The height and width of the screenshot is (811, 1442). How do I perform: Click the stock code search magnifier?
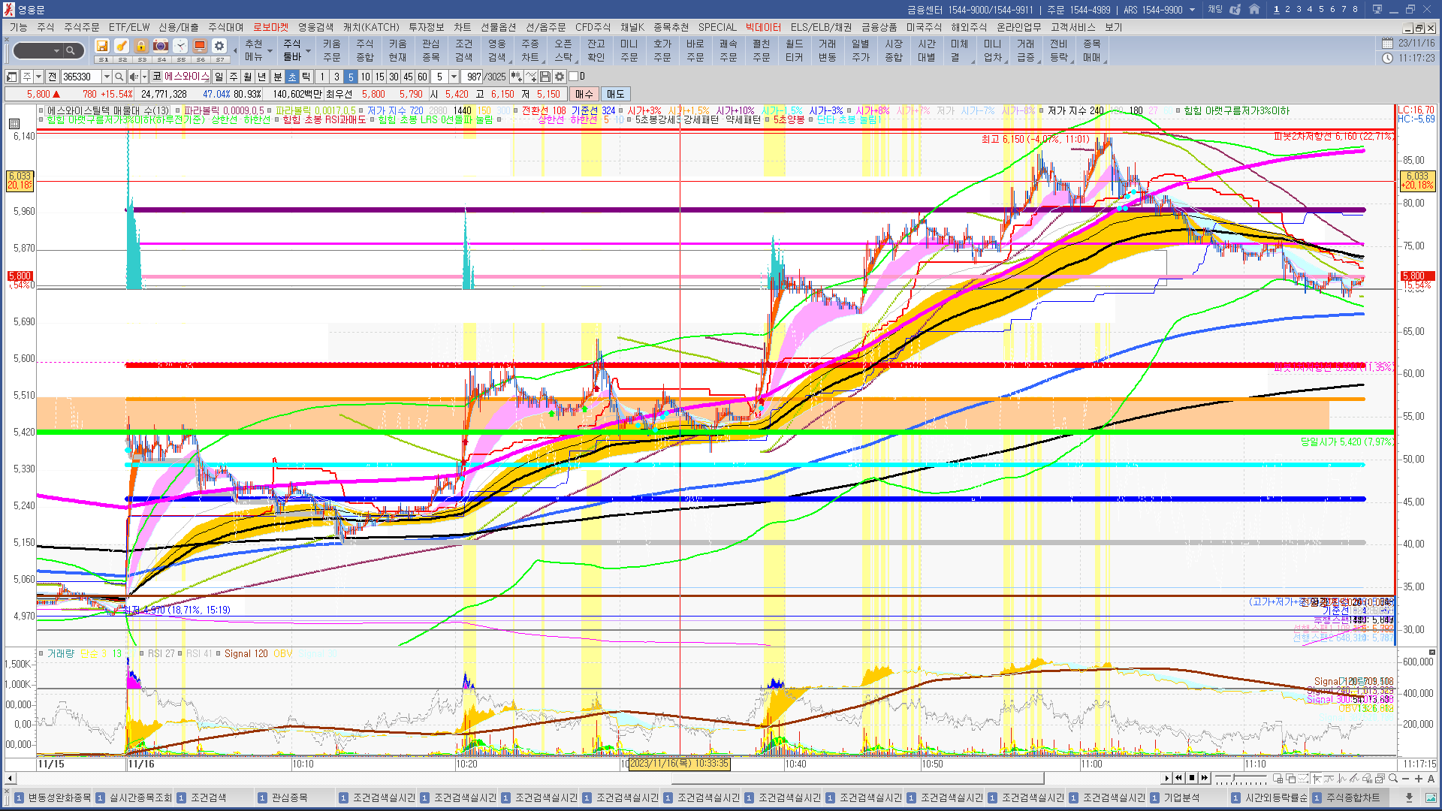119,77
